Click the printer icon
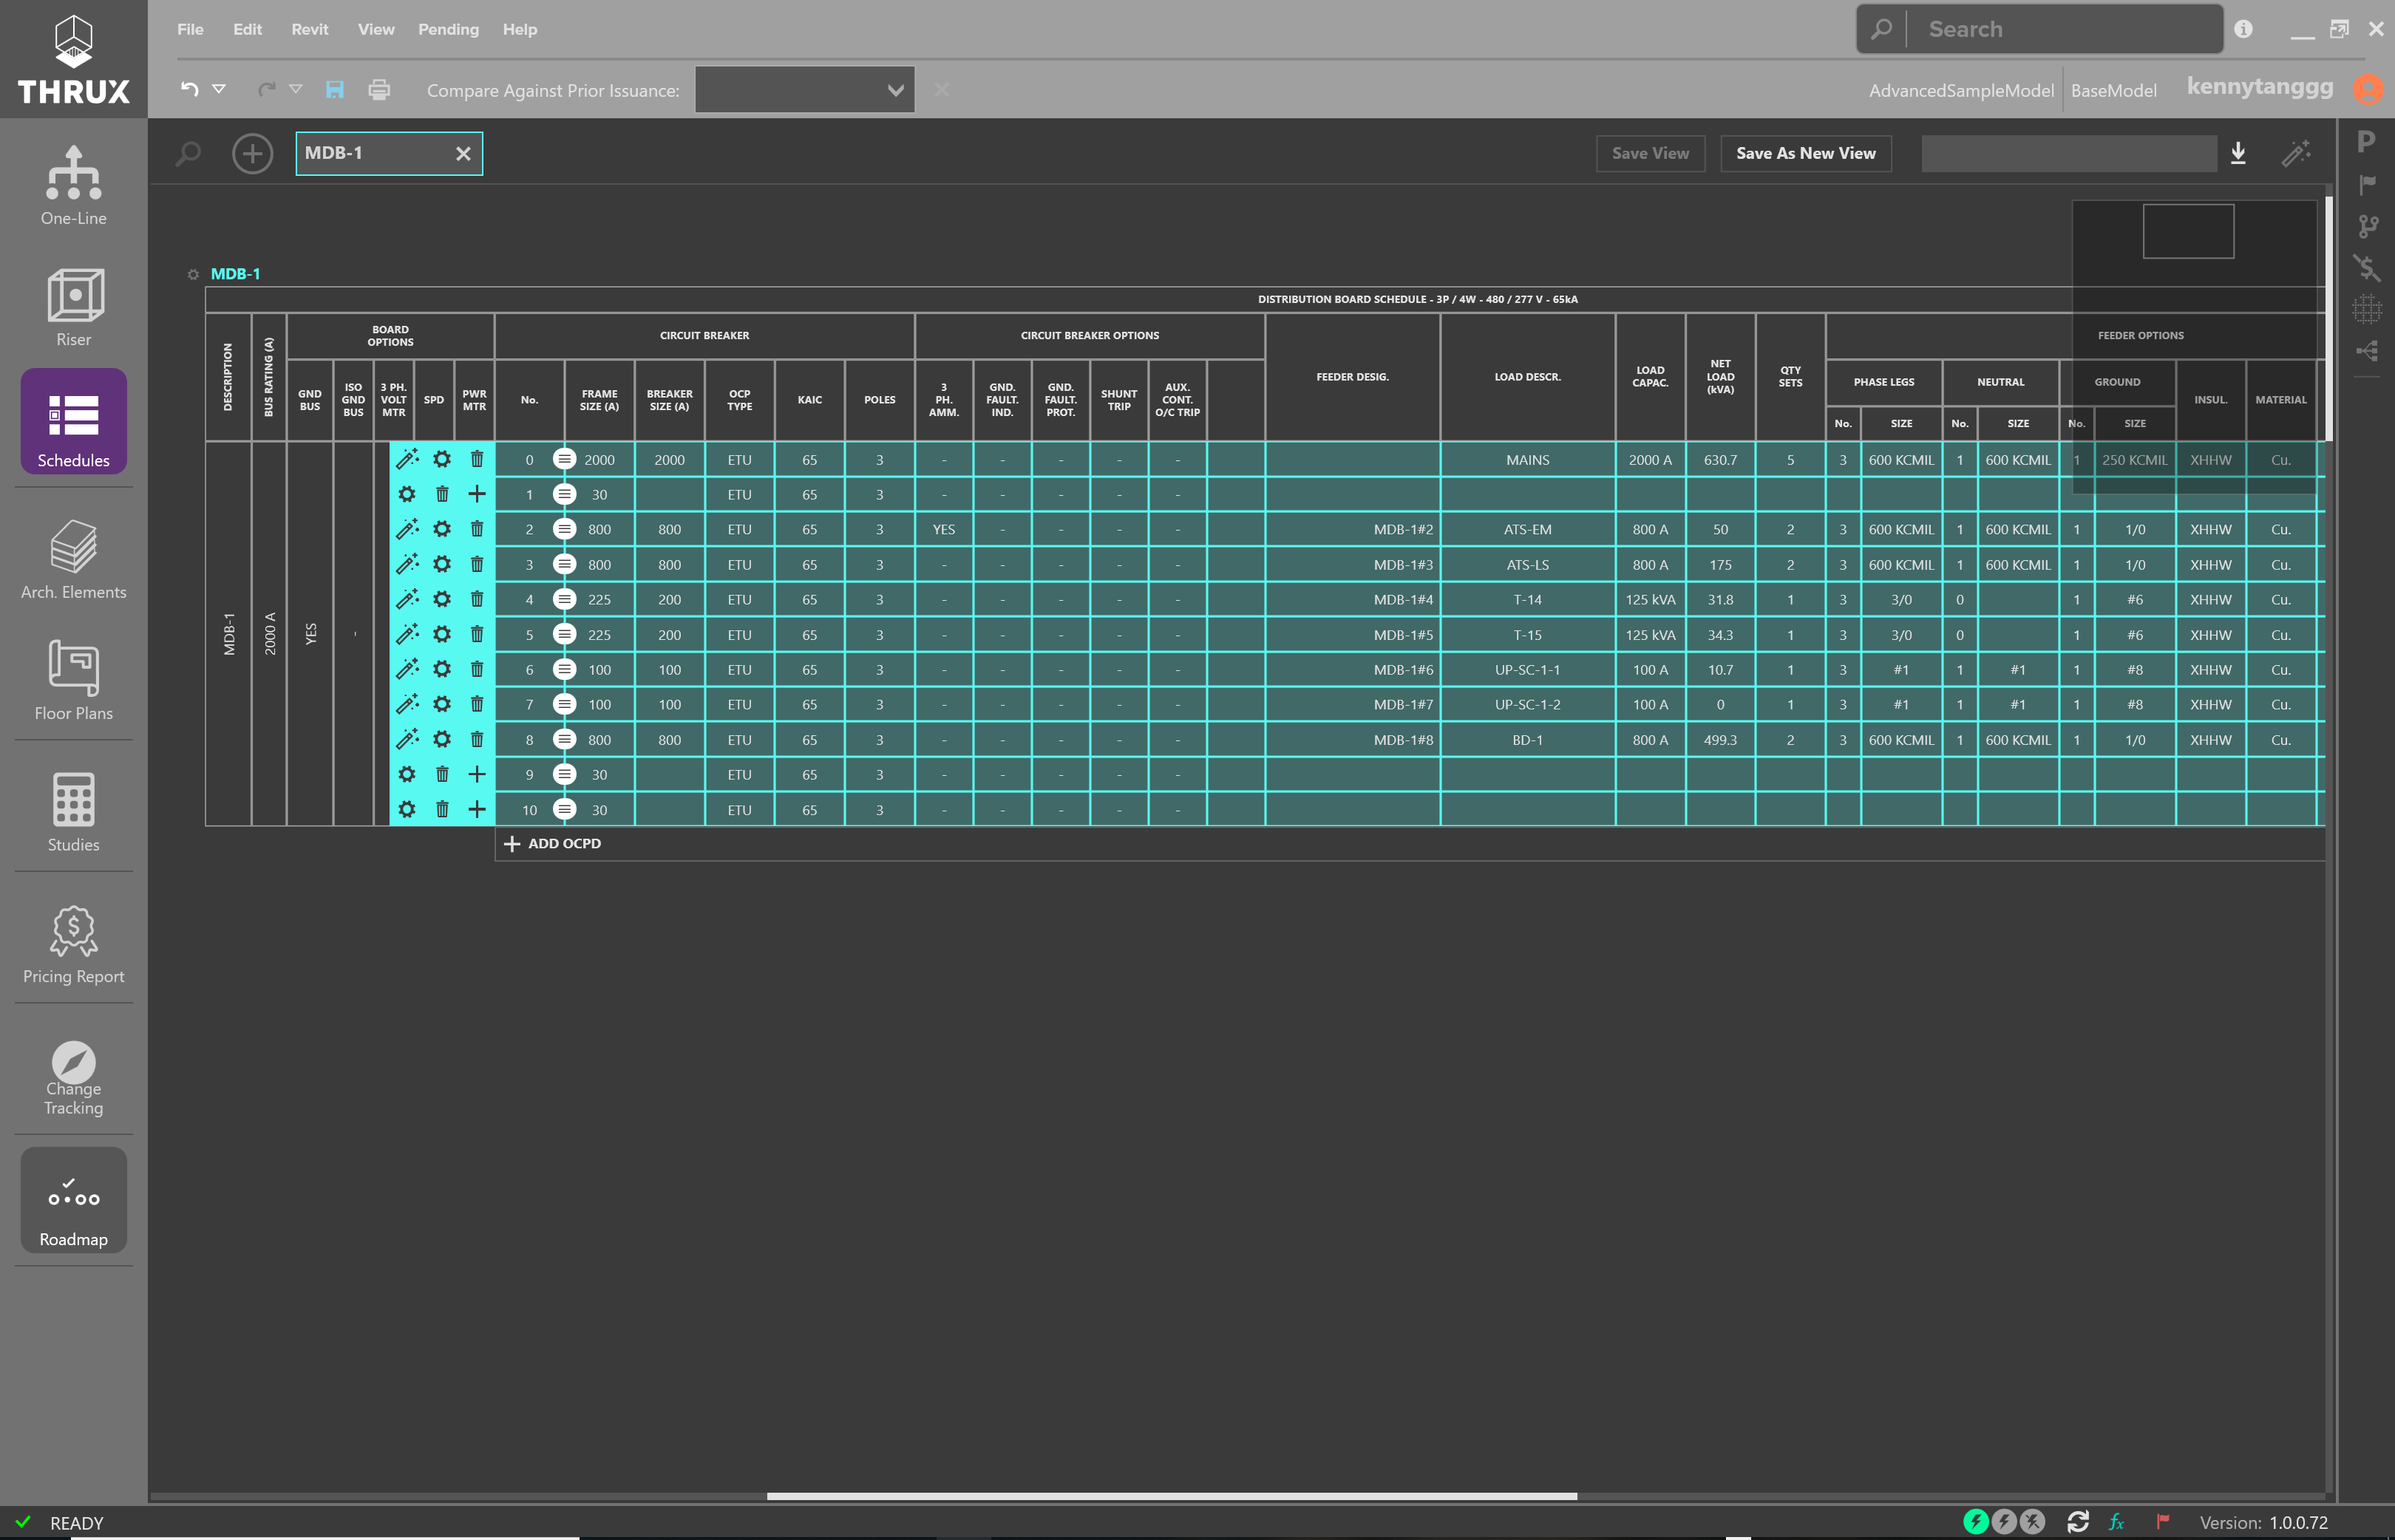This screenshot has width=2395, height=1540. 379,90
